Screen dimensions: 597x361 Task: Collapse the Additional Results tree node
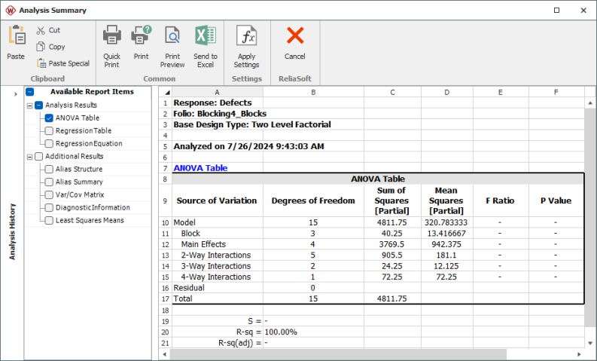pyautogui.click(x=29, y=157)
